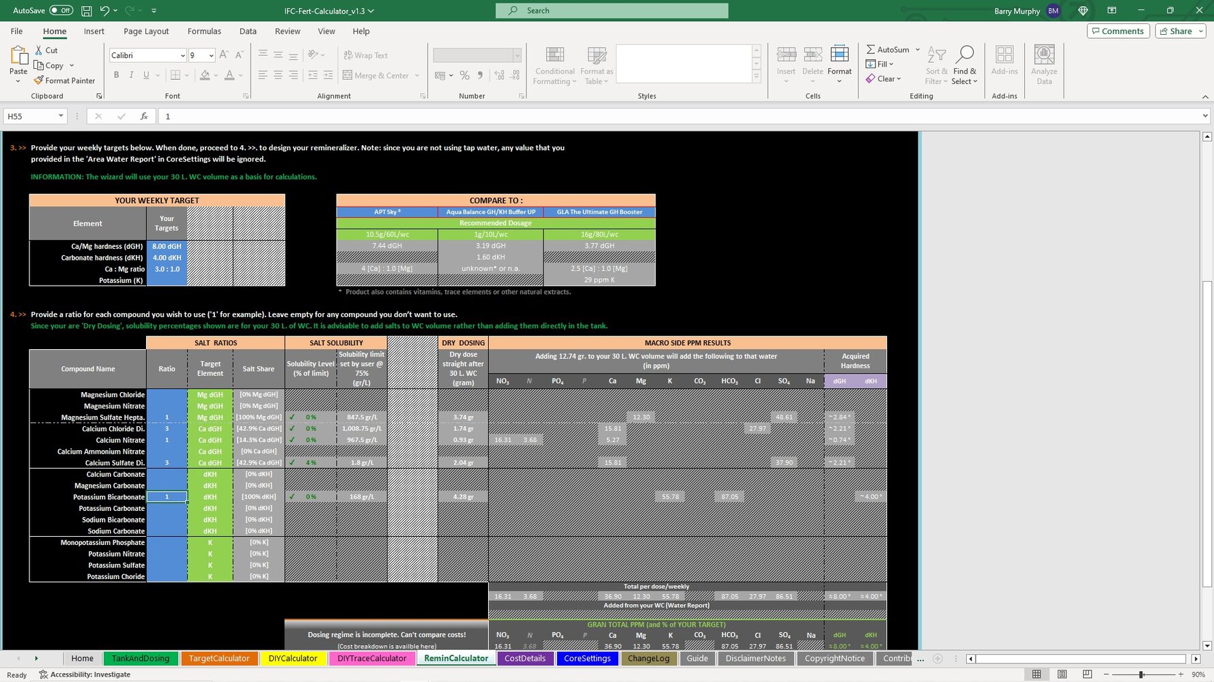The image size is (1214, 682).
Task: Click the Delete cells icon
Action: pyautogui.click(x=813, y=56)
